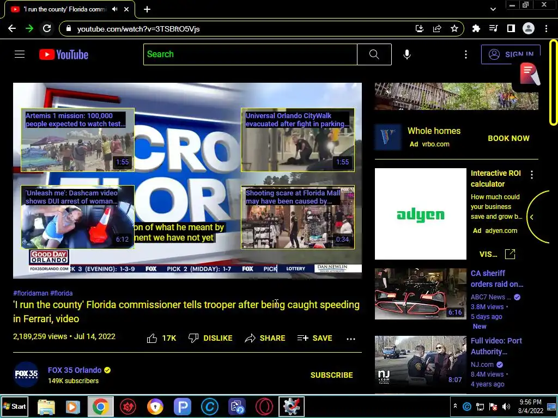Open the Windows Start menu

pos(14,406)
